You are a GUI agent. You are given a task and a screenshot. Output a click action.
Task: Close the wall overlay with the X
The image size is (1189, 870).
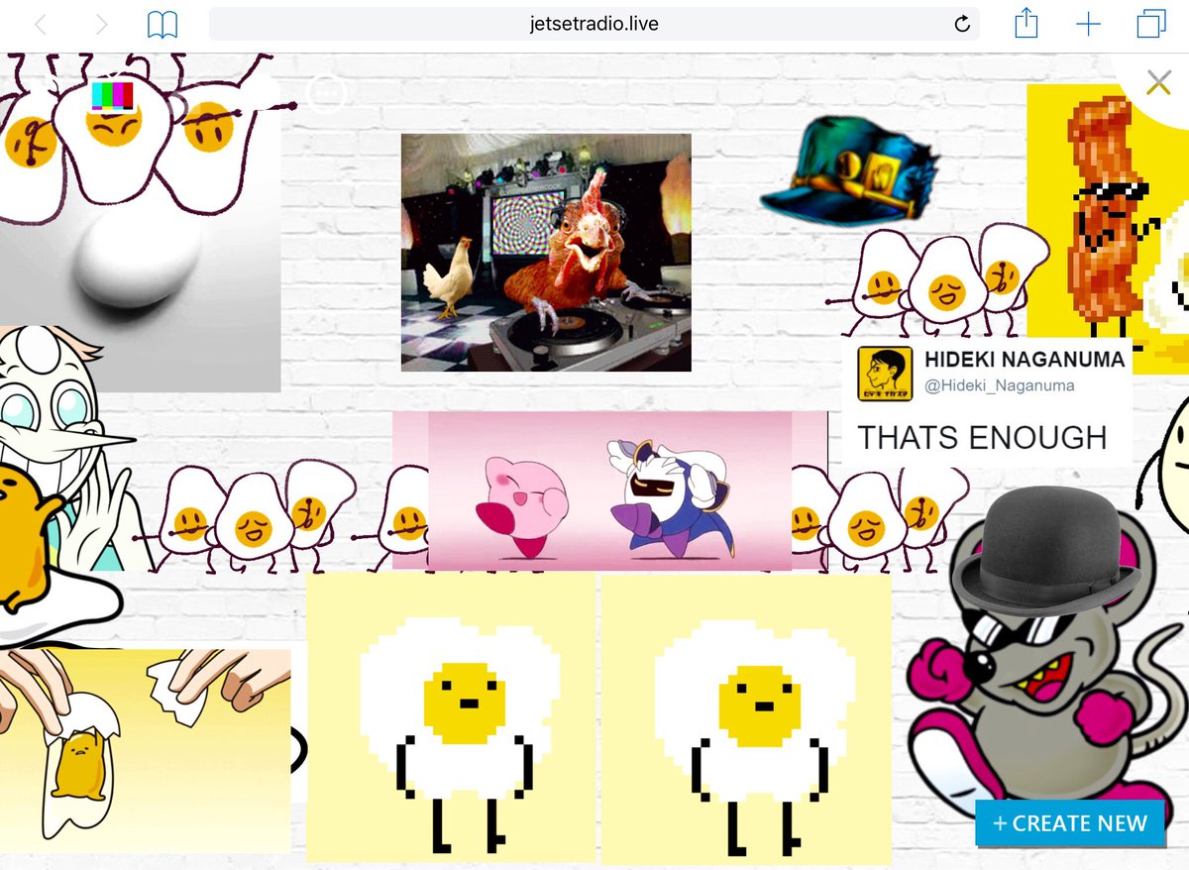[x=1158, y=82]
